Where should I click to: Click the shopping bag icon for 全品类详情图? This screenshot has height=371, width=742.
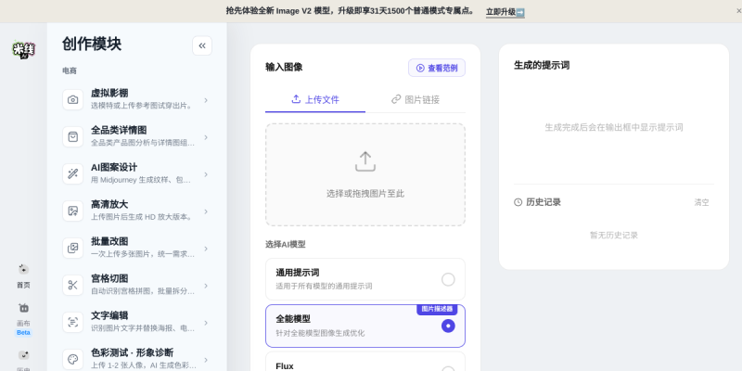(x=73, y=136)
